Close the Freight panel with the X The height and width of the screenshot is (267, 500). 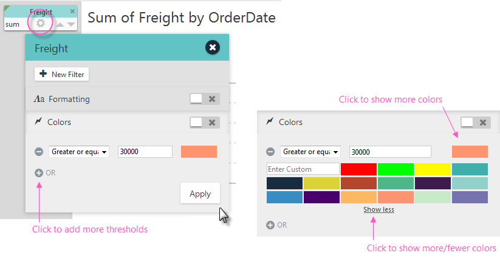click(212, 47)
